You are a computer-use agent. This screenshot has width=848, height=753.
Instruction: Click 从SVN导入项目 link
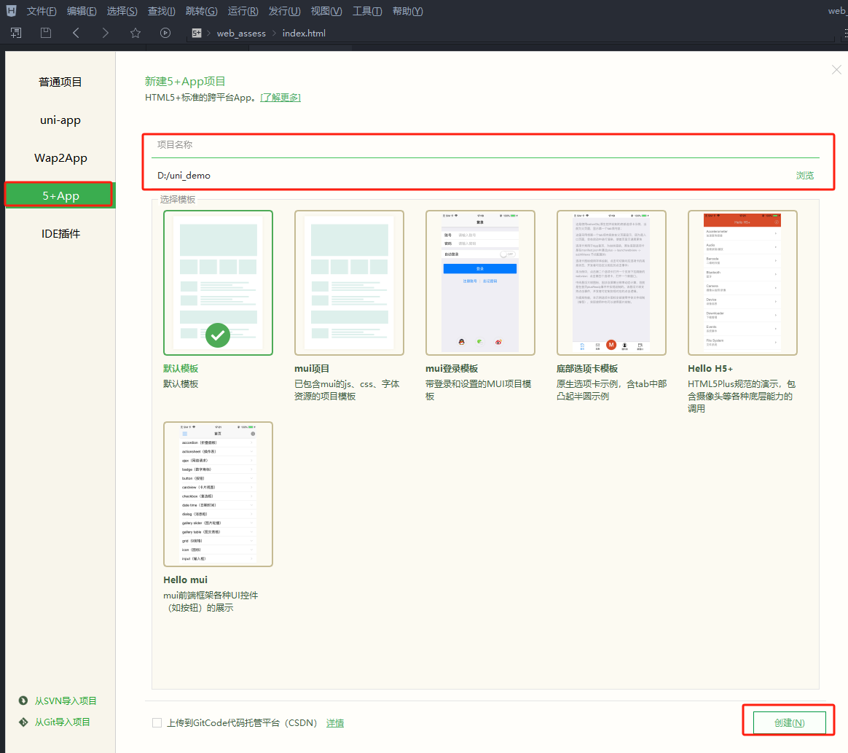66,701
